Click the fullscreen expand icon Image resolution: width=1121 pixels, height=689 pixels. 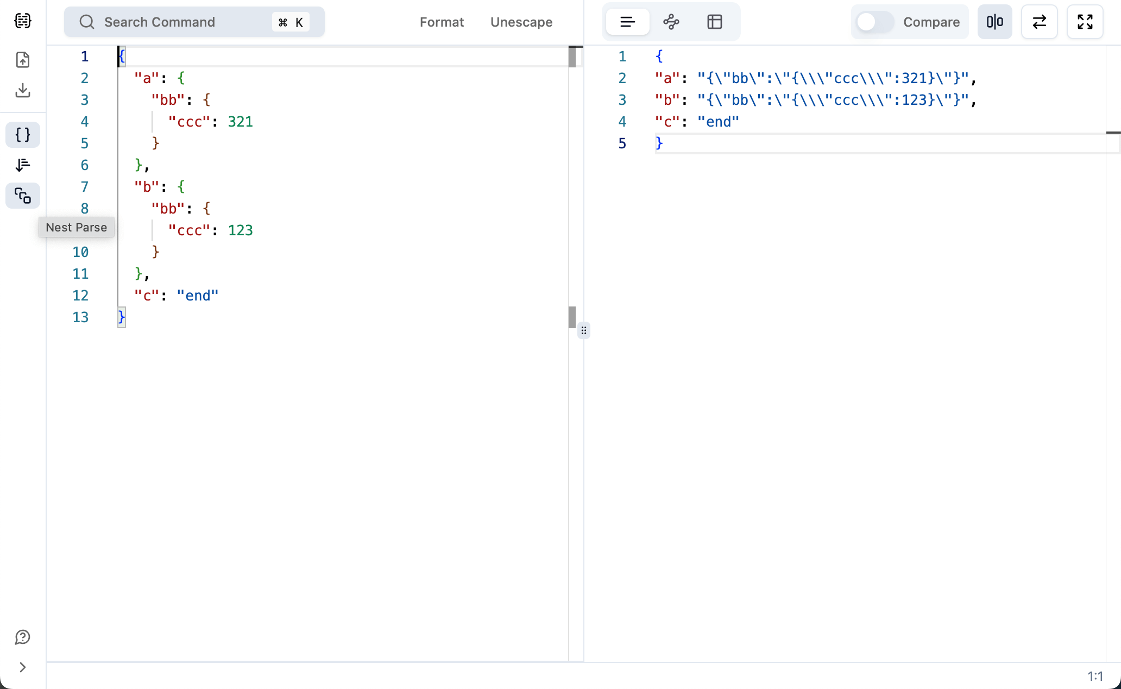(x=1085, y=22)
